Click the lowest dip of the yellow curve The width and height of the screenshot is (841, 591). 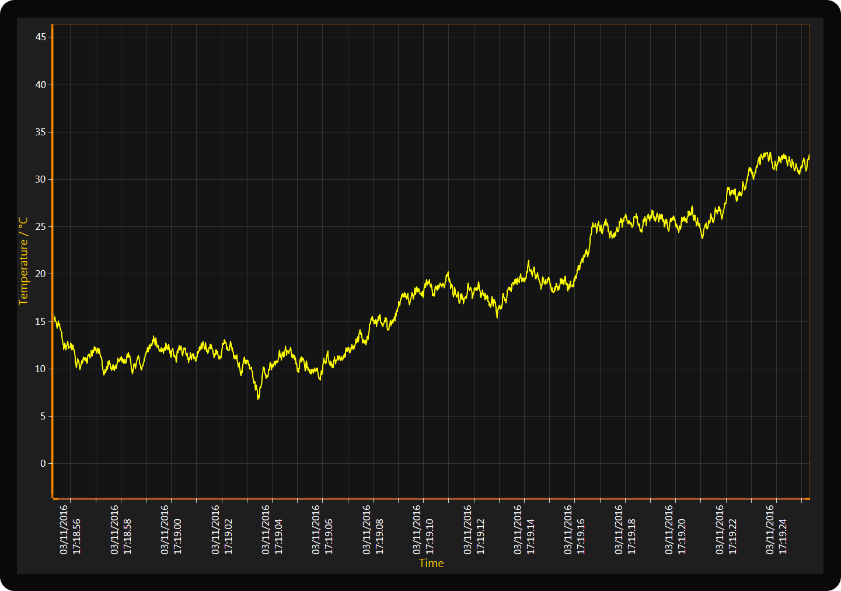258,398
